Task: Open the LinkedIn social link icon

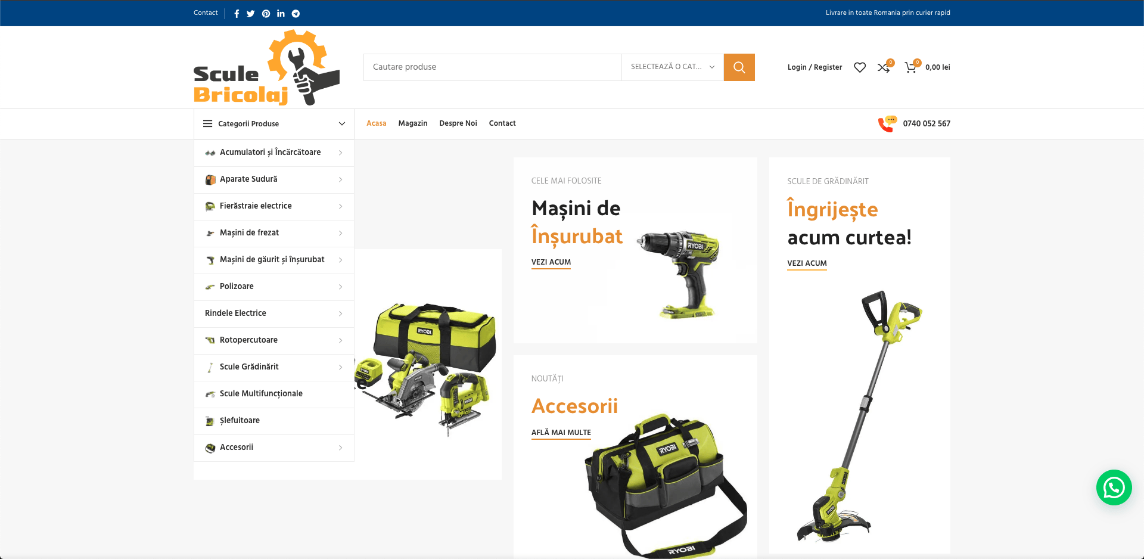Action: [x=281, y=13]
